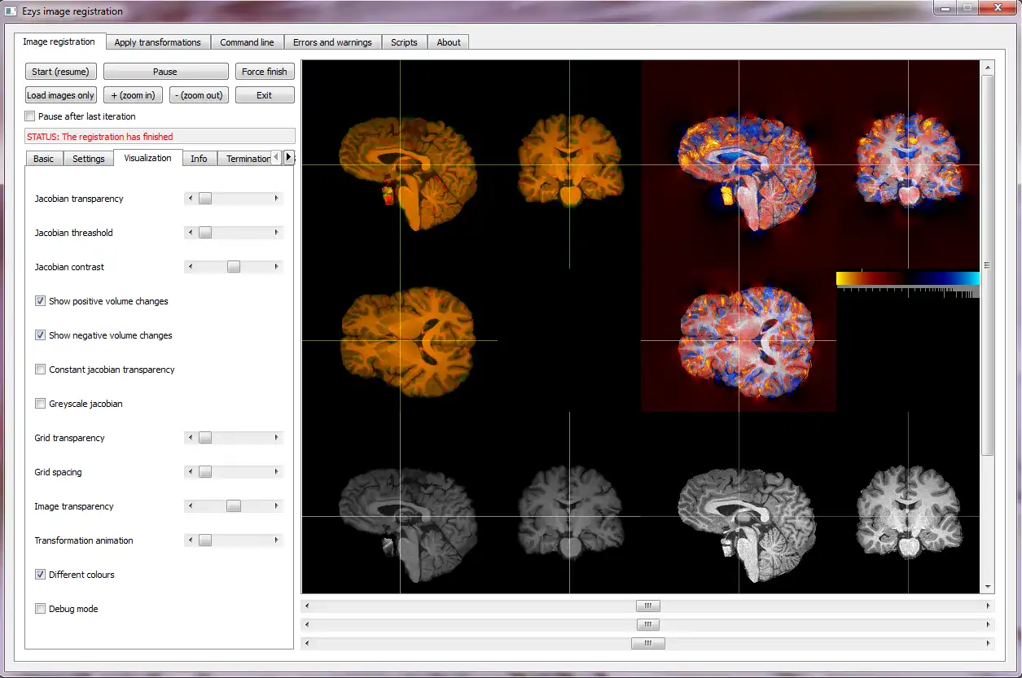Click the - (zoom out) button
Image resolution: width=1022 pixels, height=678 pixels.
(199, 95)
